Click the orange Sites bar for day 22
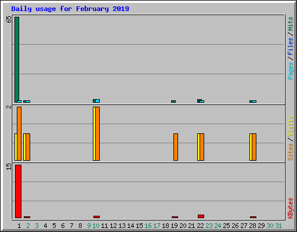 coord(202,147)
